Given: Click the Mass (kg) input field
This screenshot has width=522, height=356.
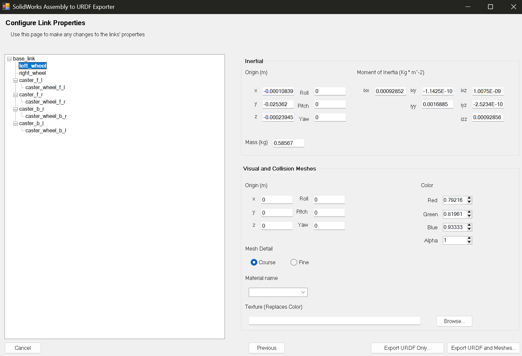Looking at the screenshot, I should pos(289,143).
